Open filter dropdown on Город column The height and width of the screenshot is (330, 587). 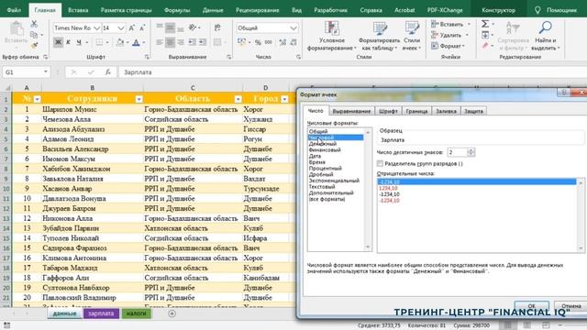pos(284,99)
